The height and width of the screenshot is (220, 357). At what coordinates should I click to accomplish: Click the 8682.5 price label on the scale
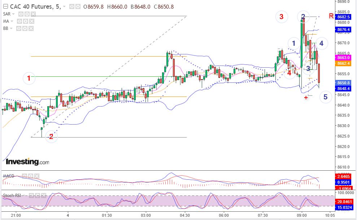[344, 17]
